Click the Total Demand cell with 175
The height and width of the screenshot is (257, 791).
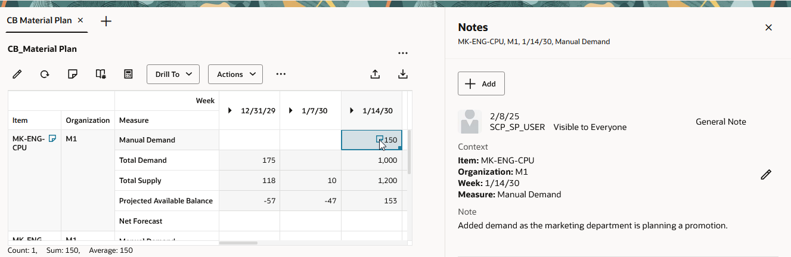click(x=249, y=160)
